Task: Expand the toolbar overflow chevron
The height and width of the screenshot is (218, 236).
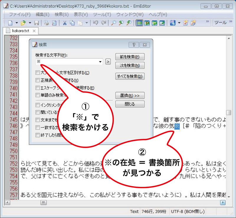Action: (207, 21)
